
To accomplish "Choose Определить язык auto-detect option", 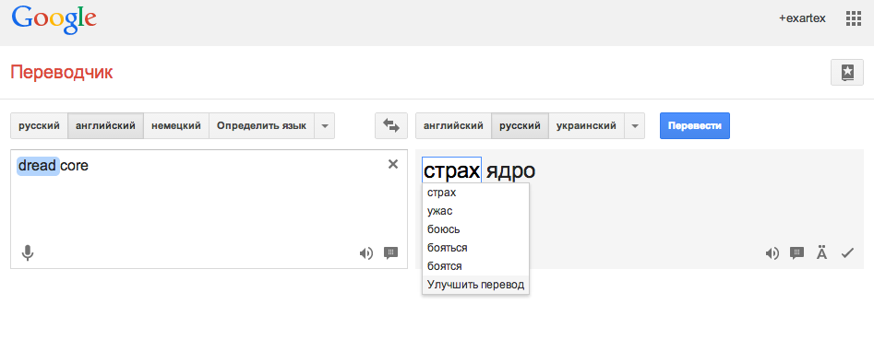I will click(261, 126).
